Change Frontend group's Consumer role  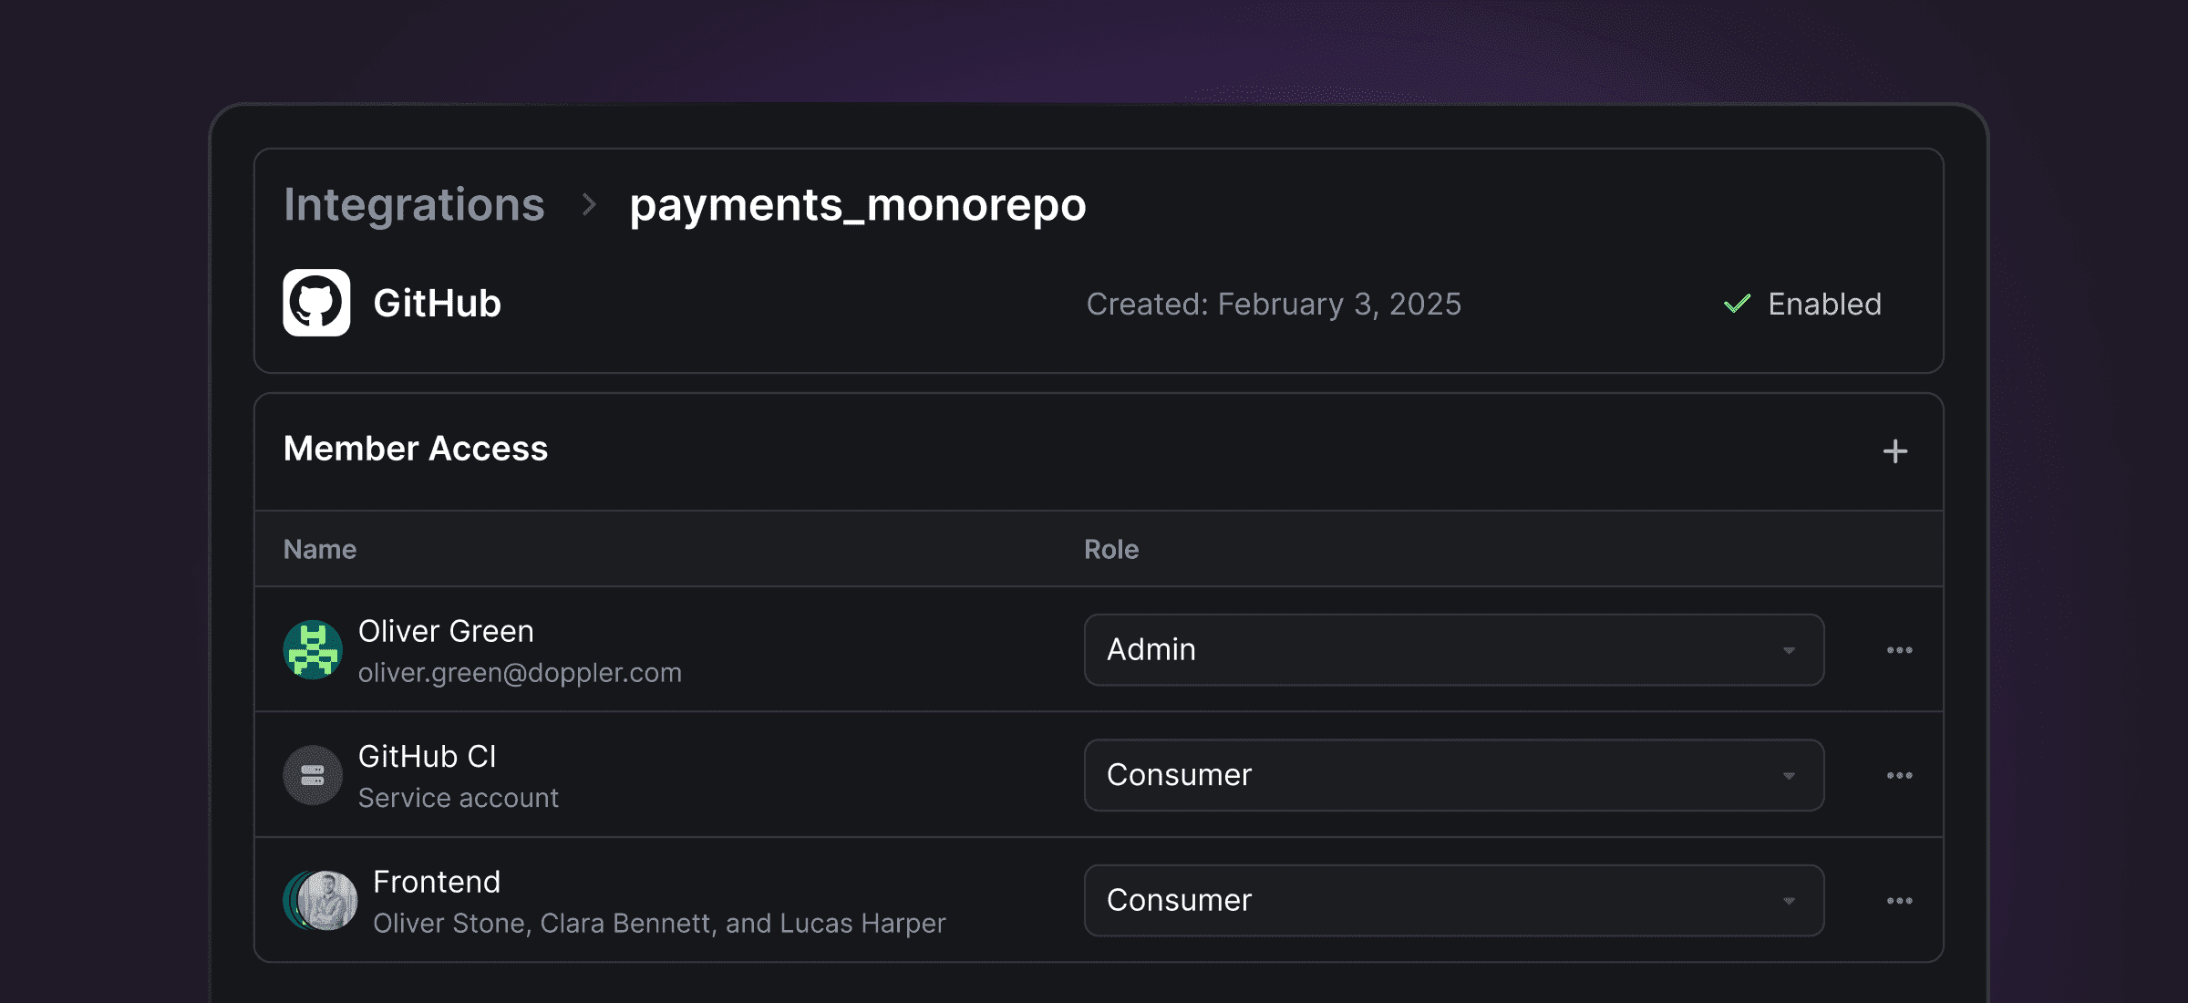1454,901
